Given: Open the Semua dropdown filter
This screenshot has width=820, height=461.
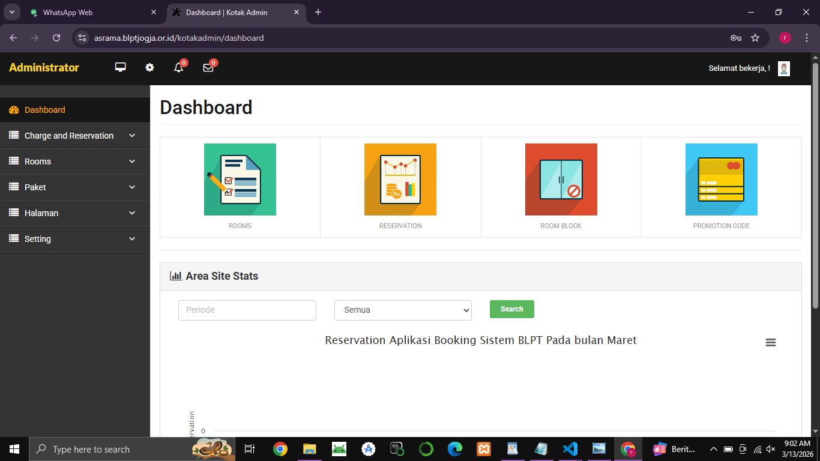Looking at the screenshot, I should coord(403,310).
